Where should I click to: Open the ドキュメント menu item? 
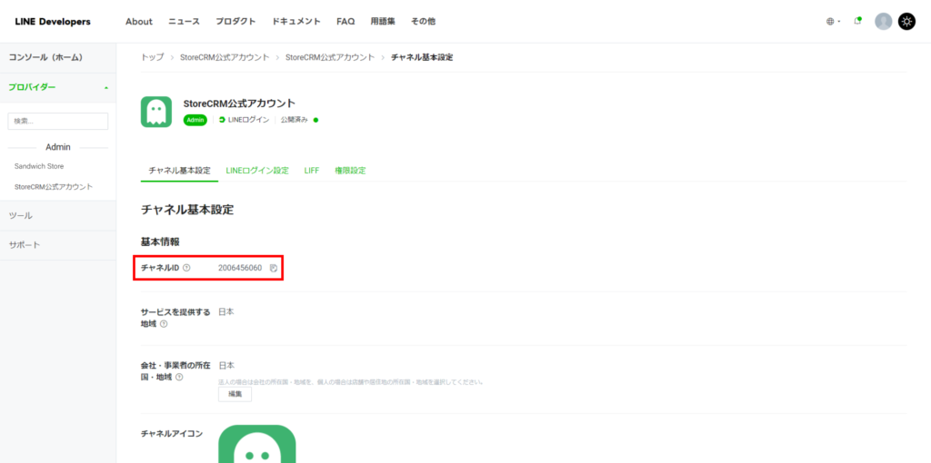point(296,22)
